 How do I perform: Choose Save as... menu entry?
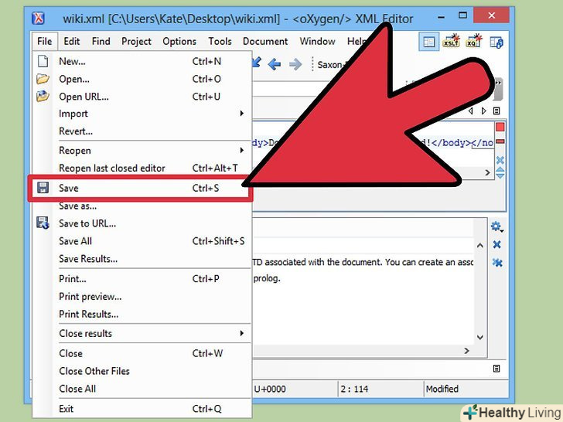pos(142,206)
